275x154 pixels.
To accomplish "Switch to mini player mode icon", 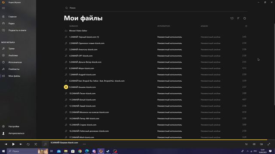I will 261,144.
